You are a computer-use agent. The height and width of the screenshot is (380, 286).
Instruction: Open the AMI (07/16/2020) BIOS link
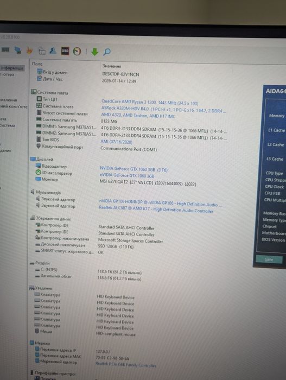[116, 142]
